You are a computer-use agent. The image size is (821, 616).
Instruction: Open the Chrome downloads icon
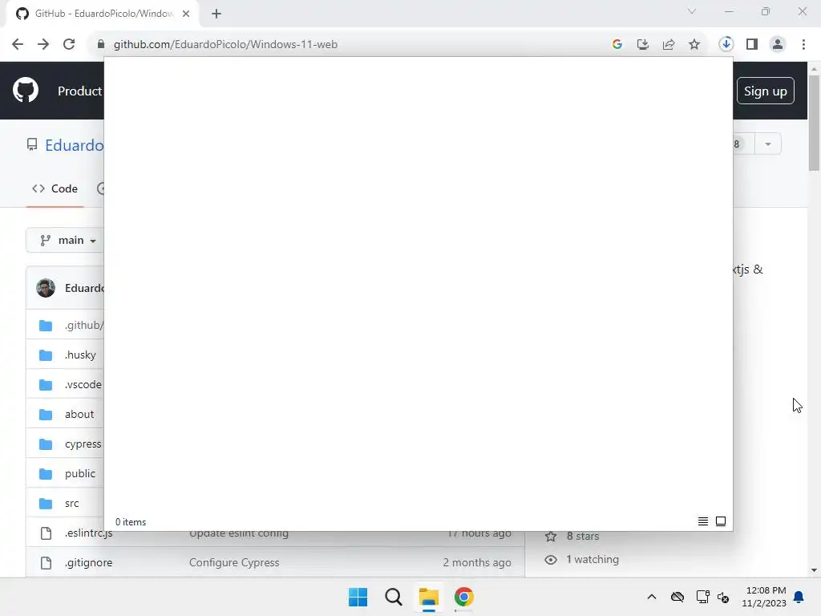(726, 45)
